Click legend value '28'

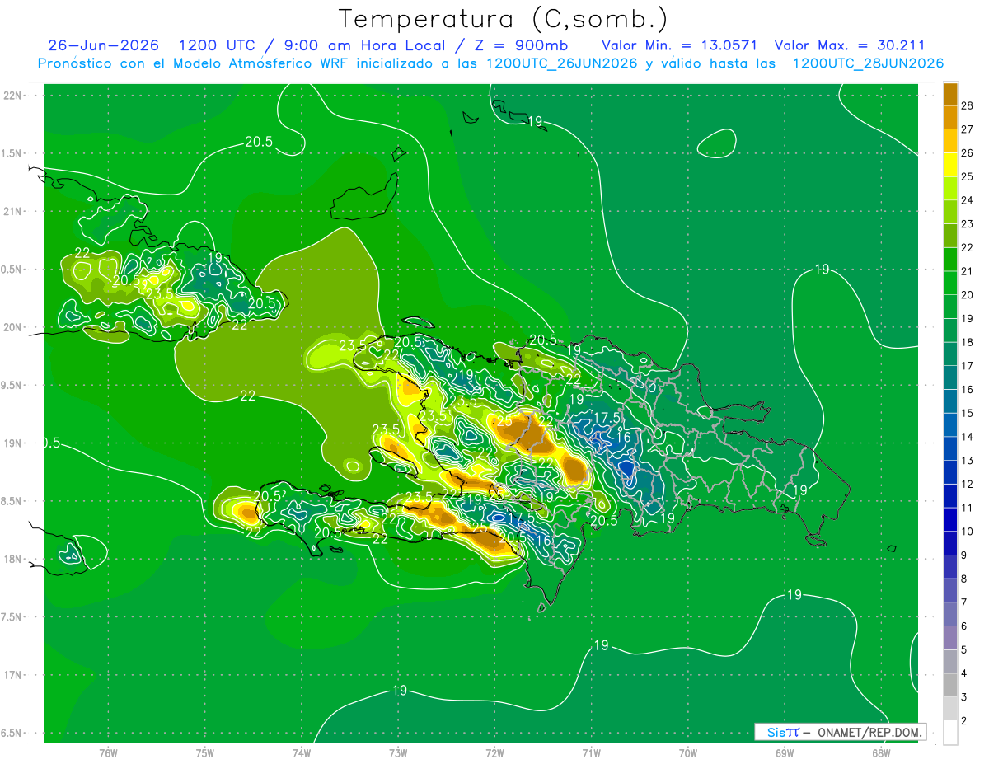click(968, 105)
